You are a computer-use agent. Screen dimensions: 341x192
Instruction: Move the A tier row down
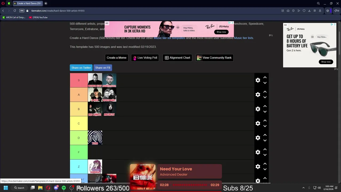click(x=265, y=97)
